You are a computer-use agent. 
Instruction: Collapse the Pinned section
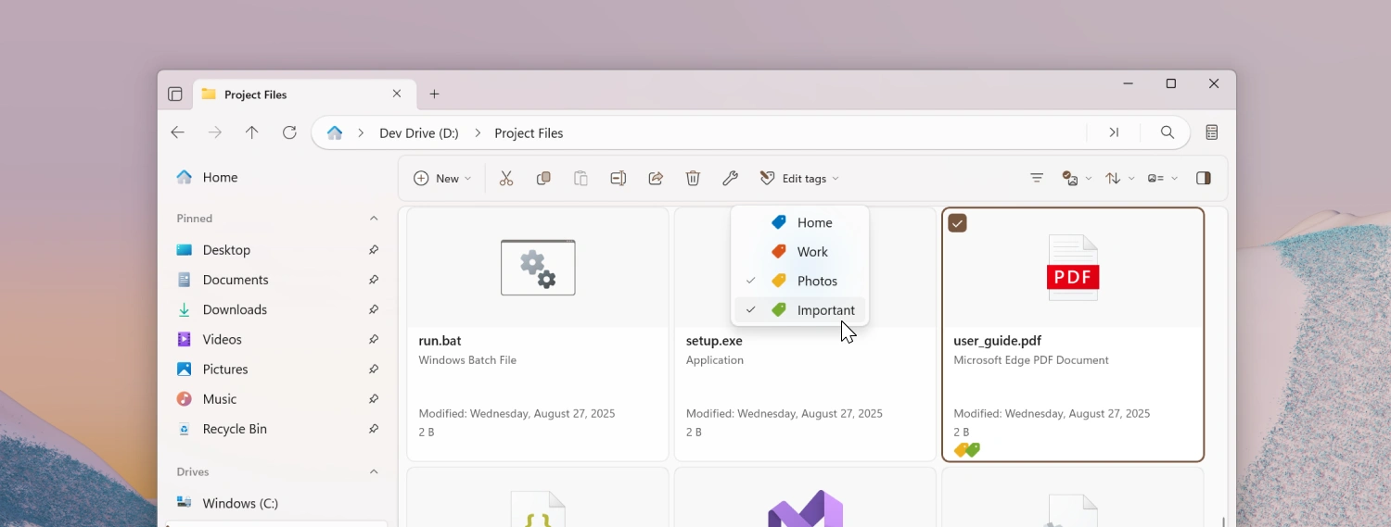point(374,219)
